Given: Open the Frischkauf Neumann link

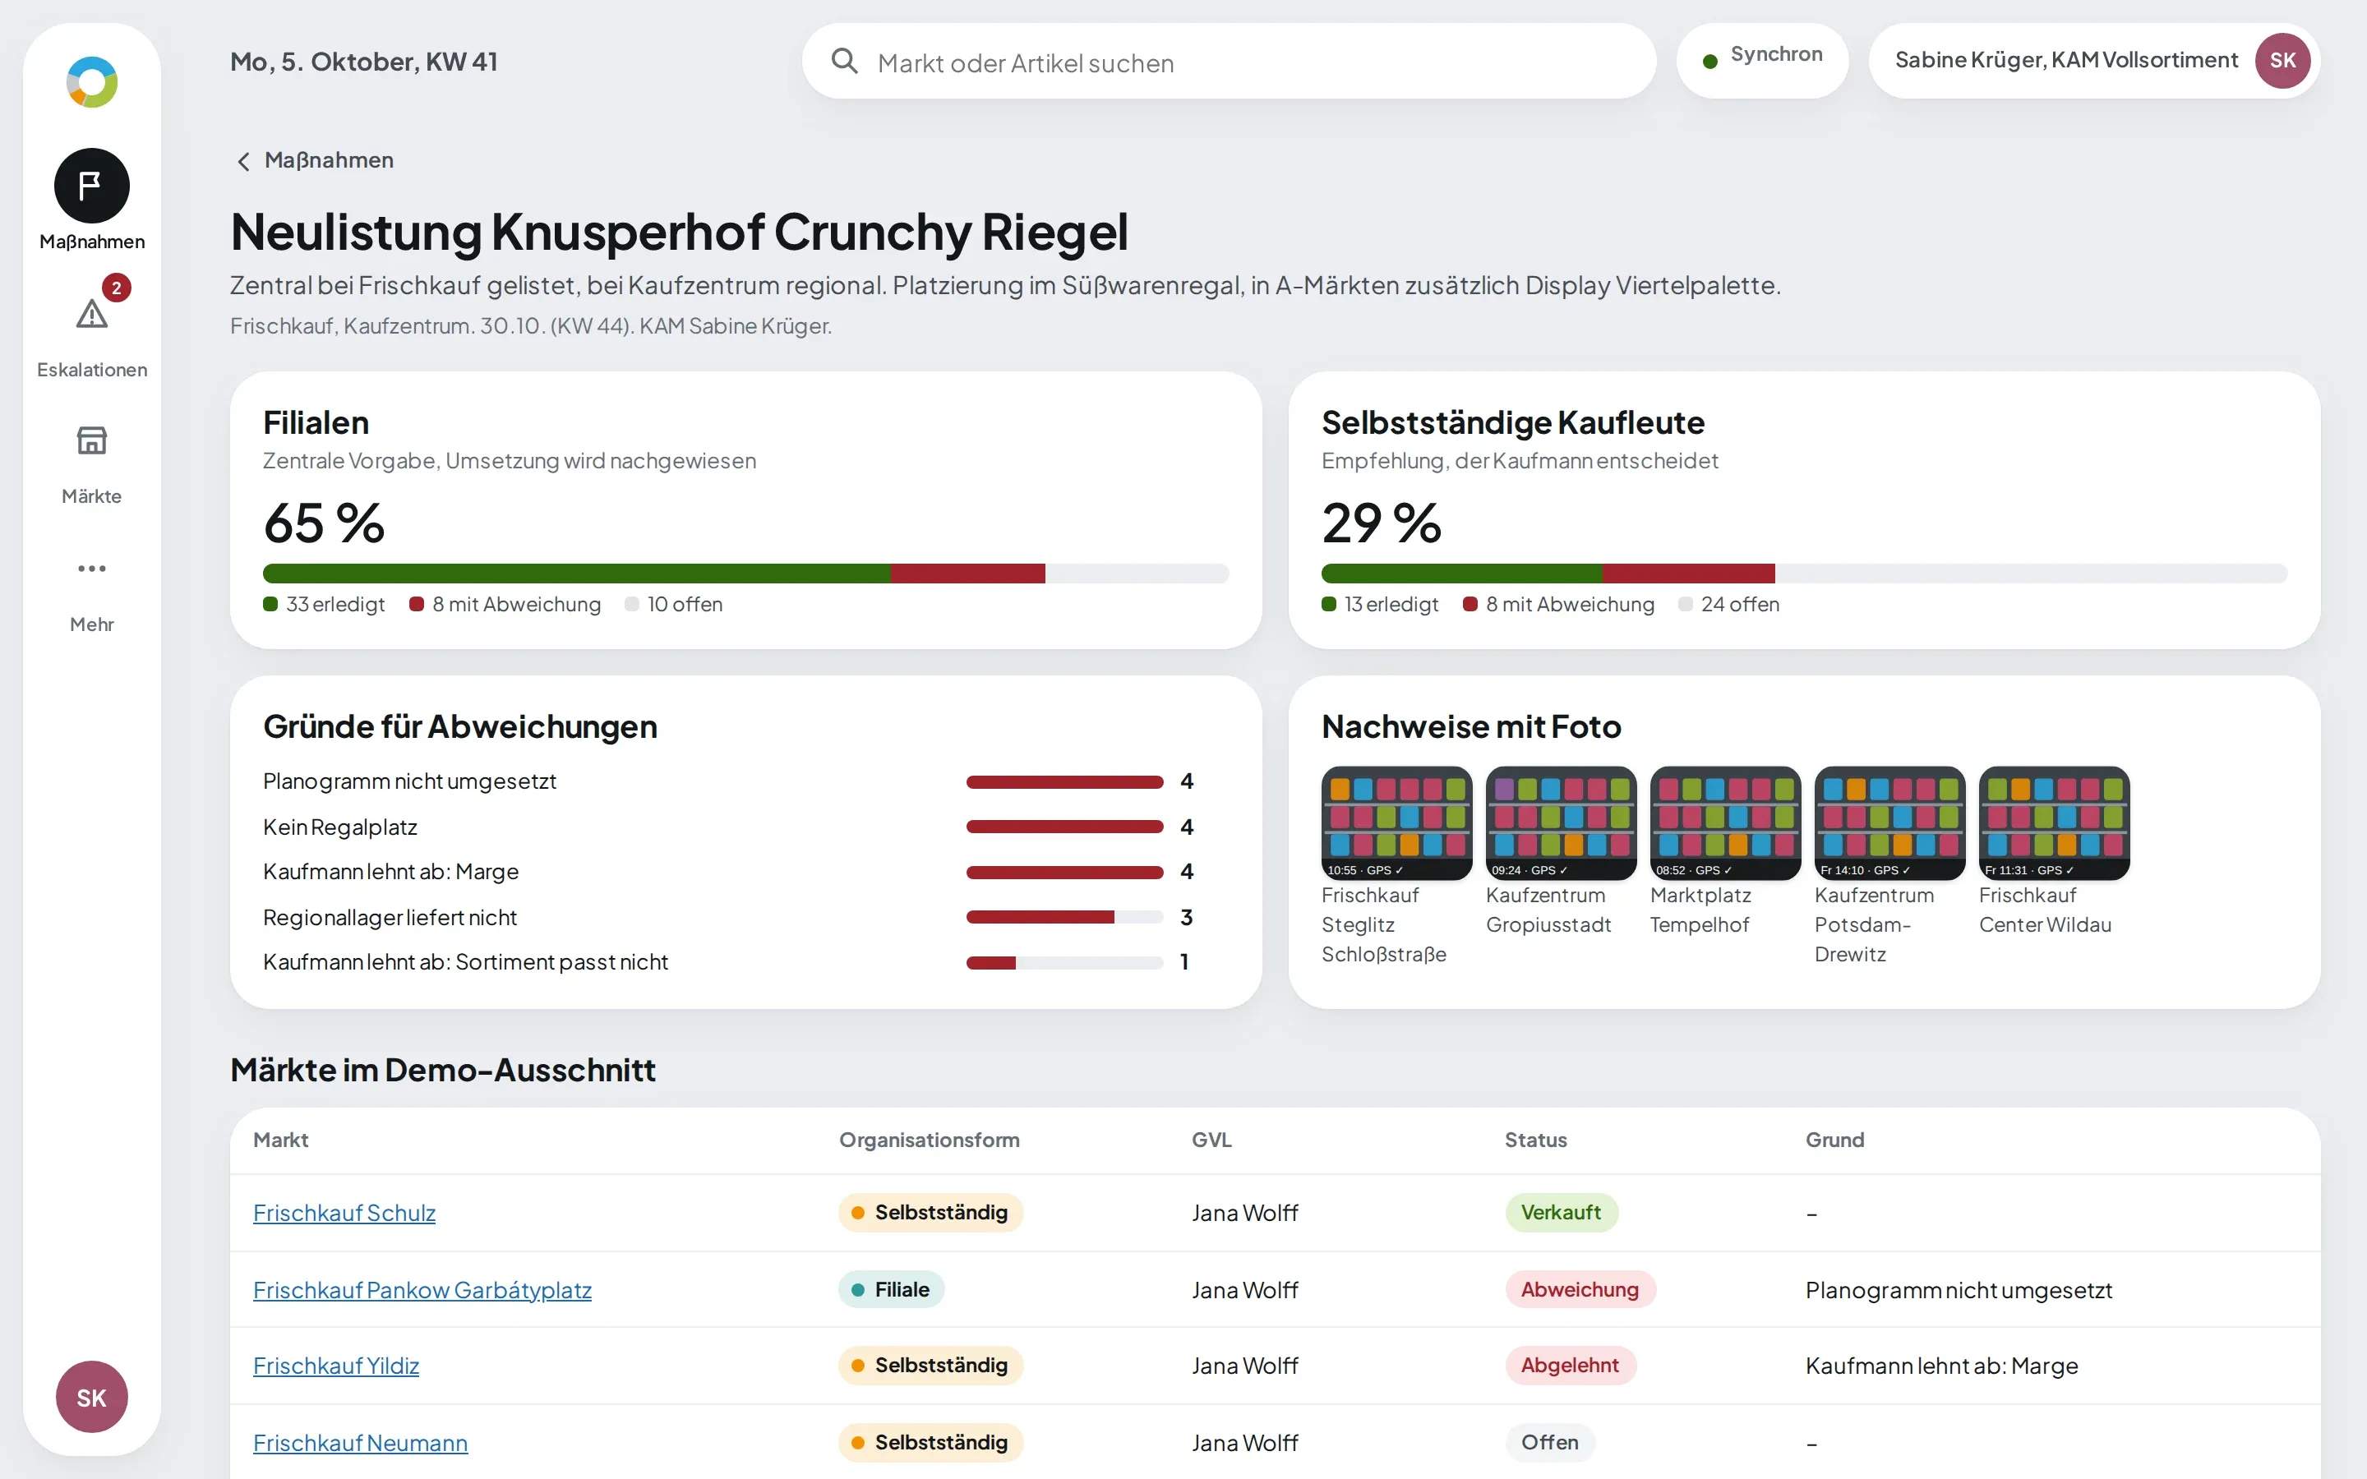Looking at the screenshot, I should tap(361, 1443).
